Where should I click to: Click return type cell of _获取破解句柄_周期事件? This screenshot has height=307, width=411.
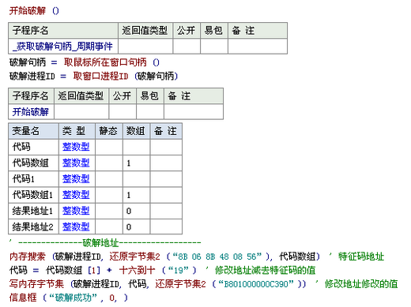(x=145, y=47)
